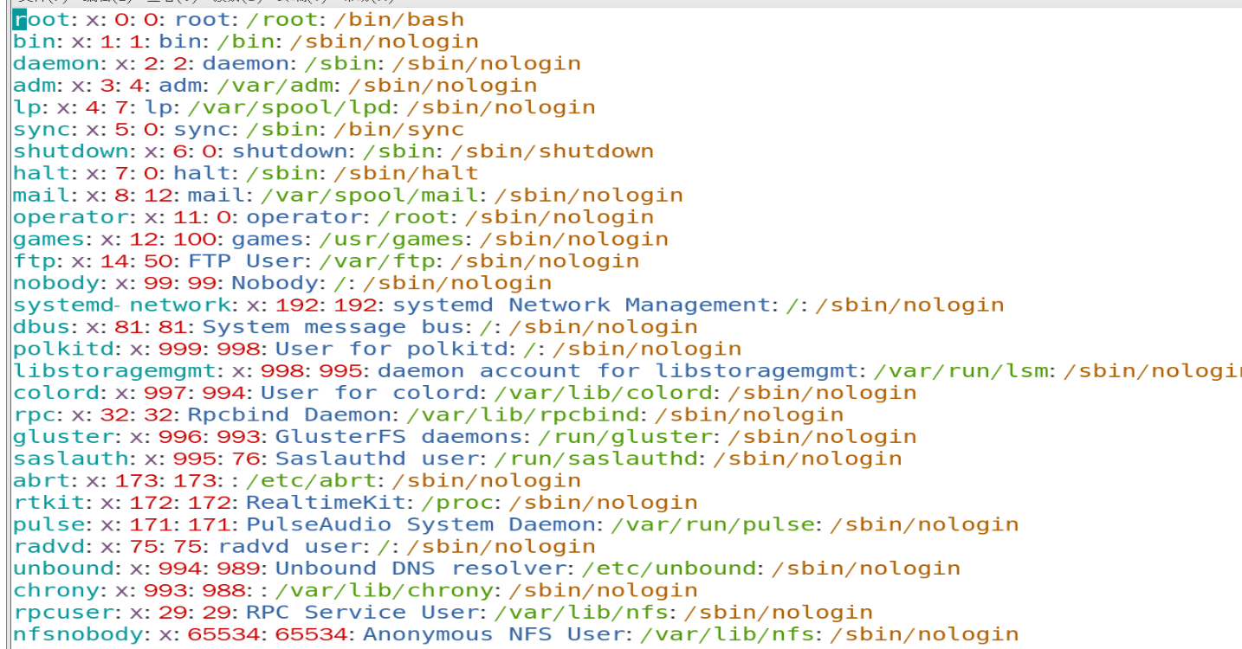Click 'PulseAudio System Daemon' description
Screen dimensions: 1242x649
[x=421, y=524]
